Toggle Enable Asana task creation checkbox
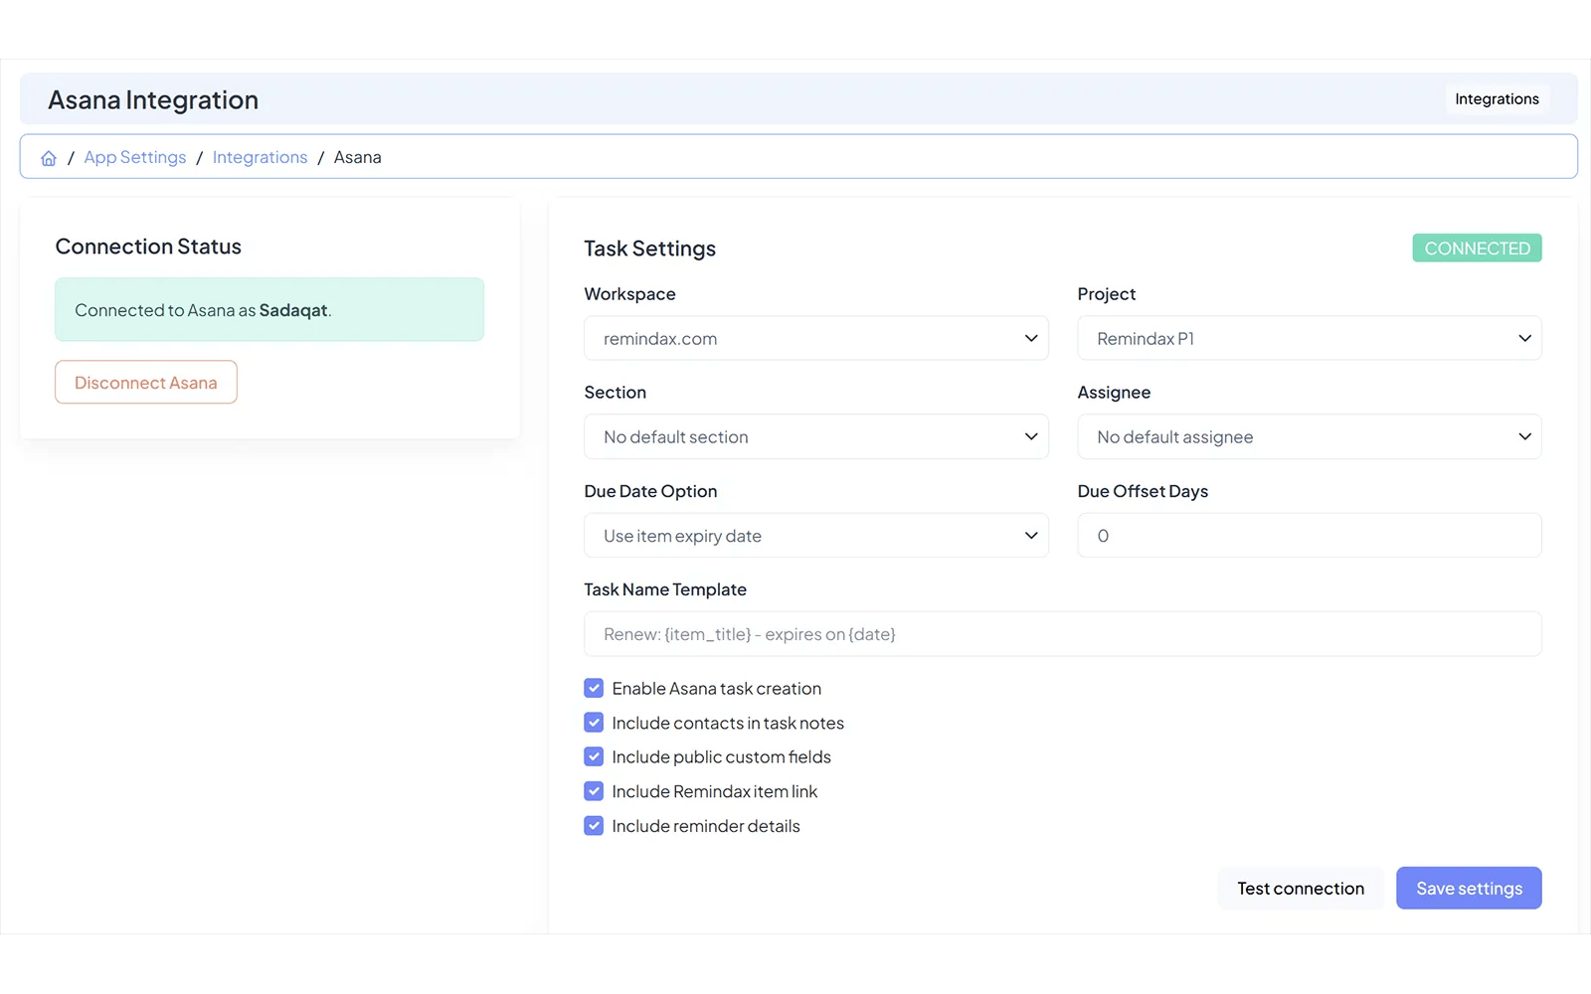The height and width of the screenshot is (994, 1591). point(594,688)
